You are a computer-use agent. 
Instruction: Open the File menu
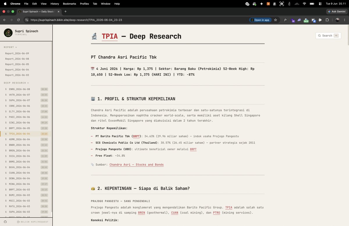click(x=26, y=4)
